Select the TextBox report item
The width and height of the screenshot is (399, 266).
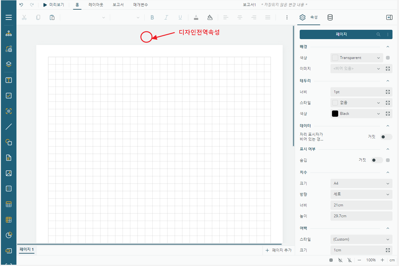click(8, 80)
